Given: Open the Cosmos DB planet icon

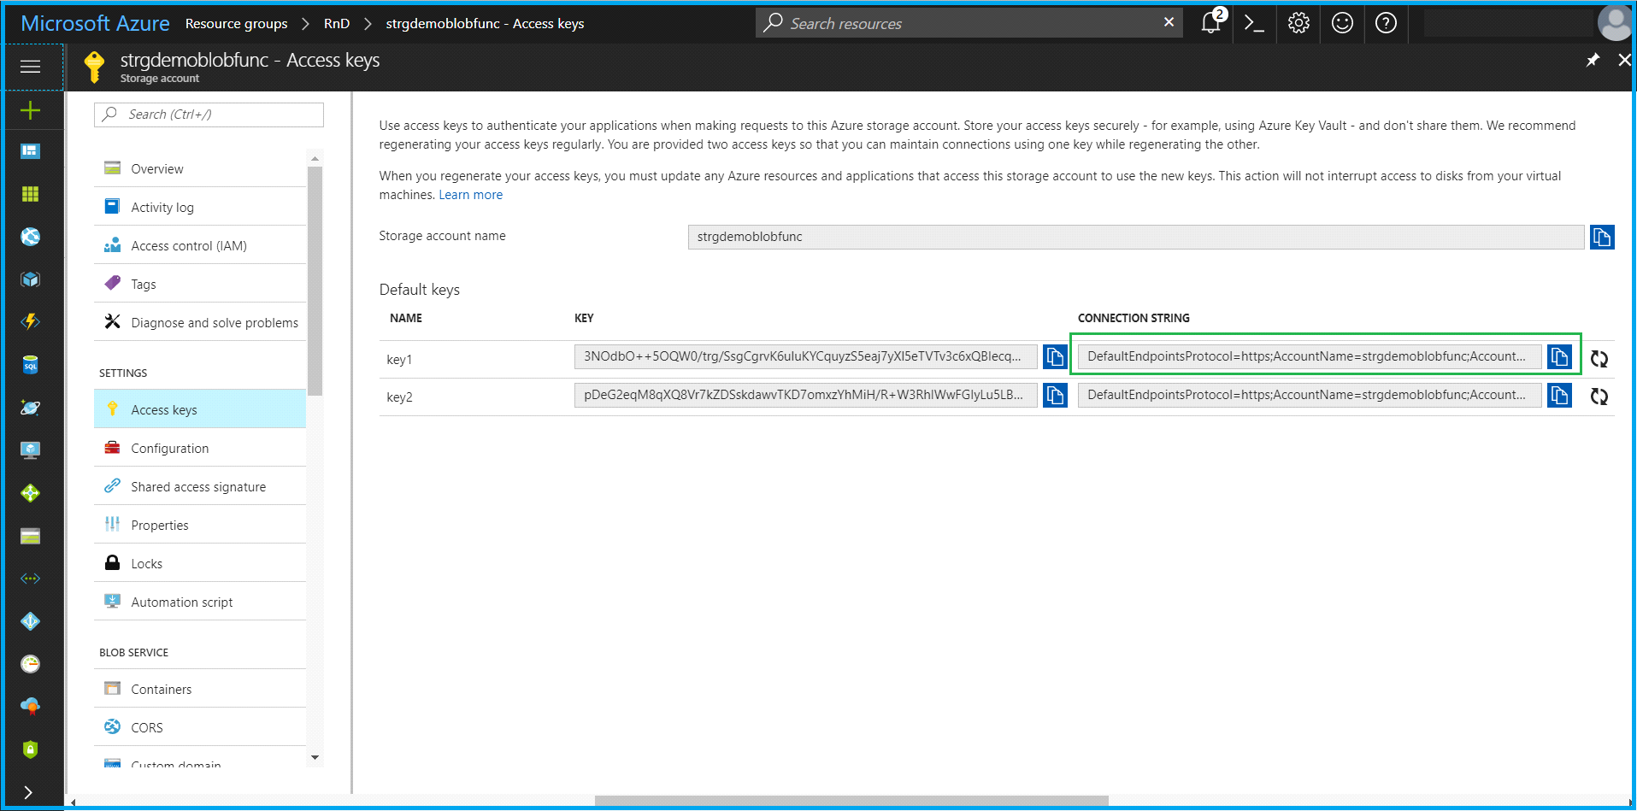Looking at the screenshot, I should pos(31,408).
